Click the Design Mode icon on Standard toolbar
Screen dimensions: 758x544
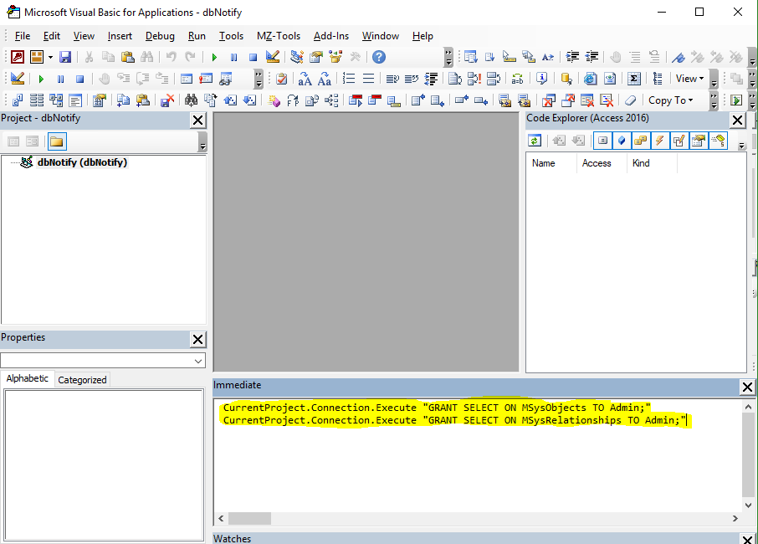[273, 57]
